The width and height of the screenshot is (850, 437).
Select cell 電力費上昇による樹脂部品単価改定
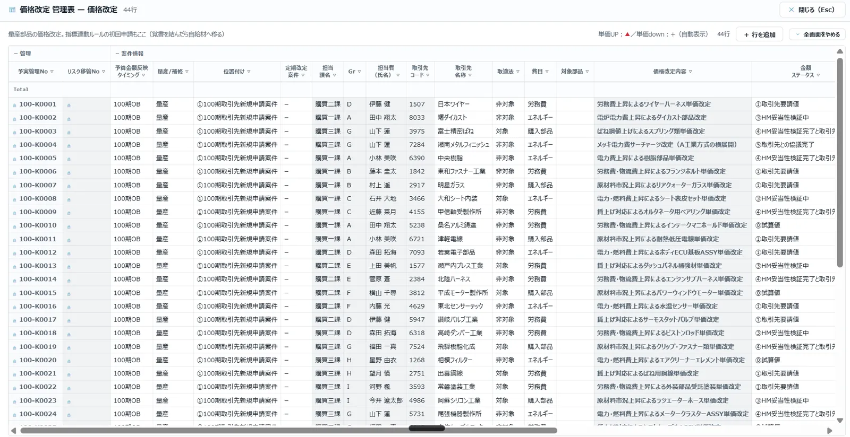(673, 158)
